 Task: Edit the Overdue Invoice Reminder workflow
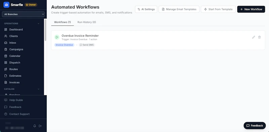coord(254,37)
